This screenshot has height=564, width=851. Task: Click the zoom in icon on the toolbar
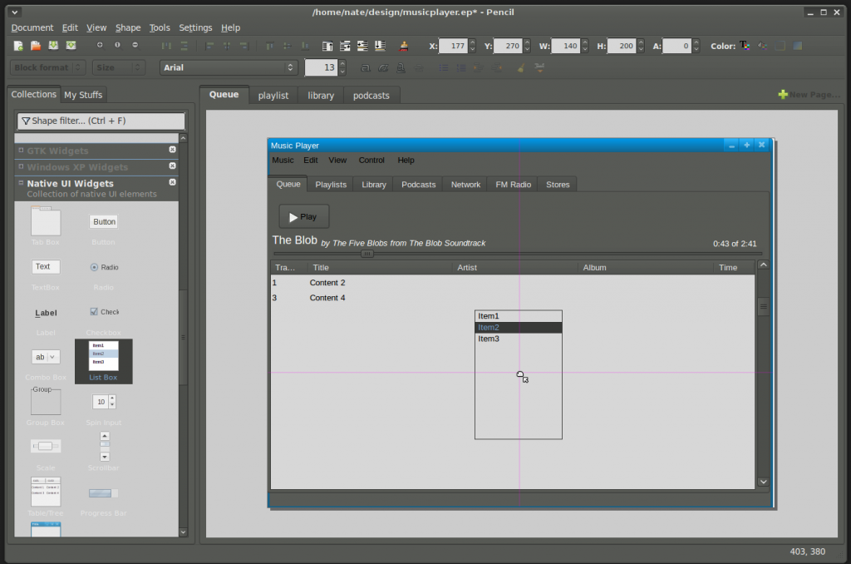[x=100, y=47]
